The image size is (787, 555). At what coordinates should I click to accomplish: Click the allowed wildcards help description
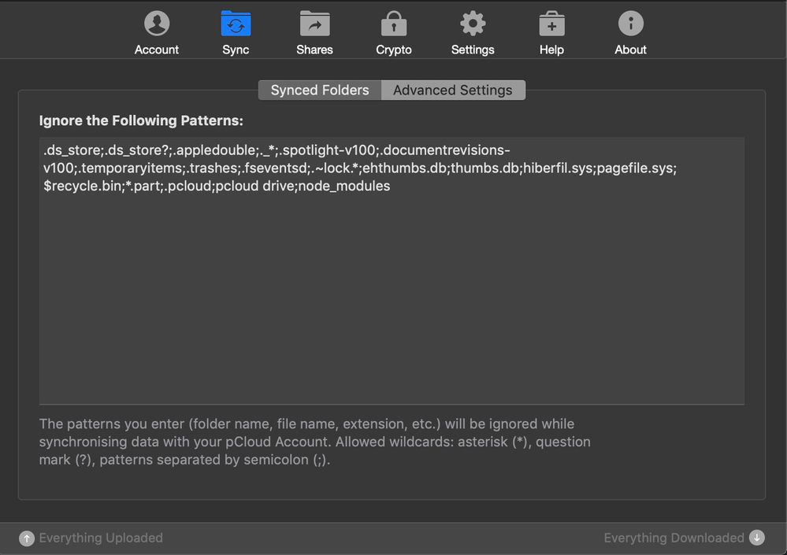(x=314, y=442)
